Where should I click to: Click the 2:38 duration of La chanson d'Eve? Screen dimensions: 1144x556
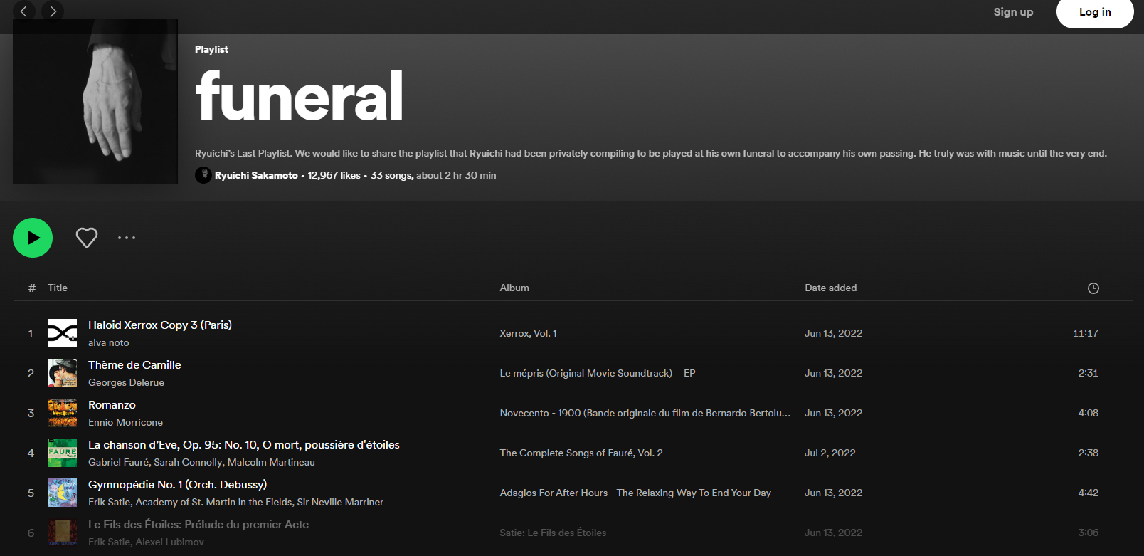coord(1089,453)
